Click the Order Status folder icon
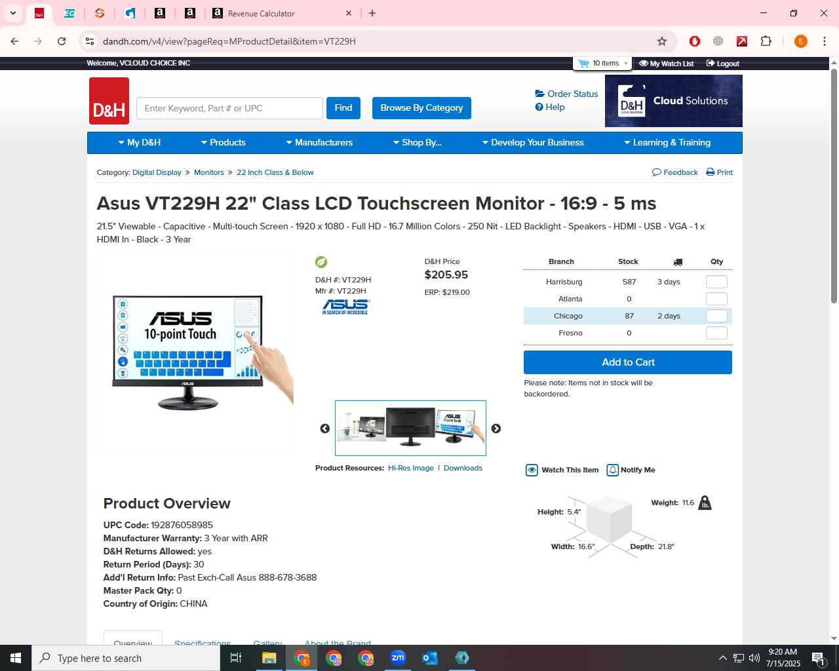The image size is (839, 671). pyautogui.click(x=539, y=94)
